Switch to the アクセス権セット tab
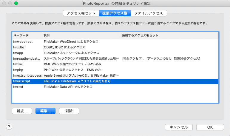230x136 pixels. coord(81,13)
